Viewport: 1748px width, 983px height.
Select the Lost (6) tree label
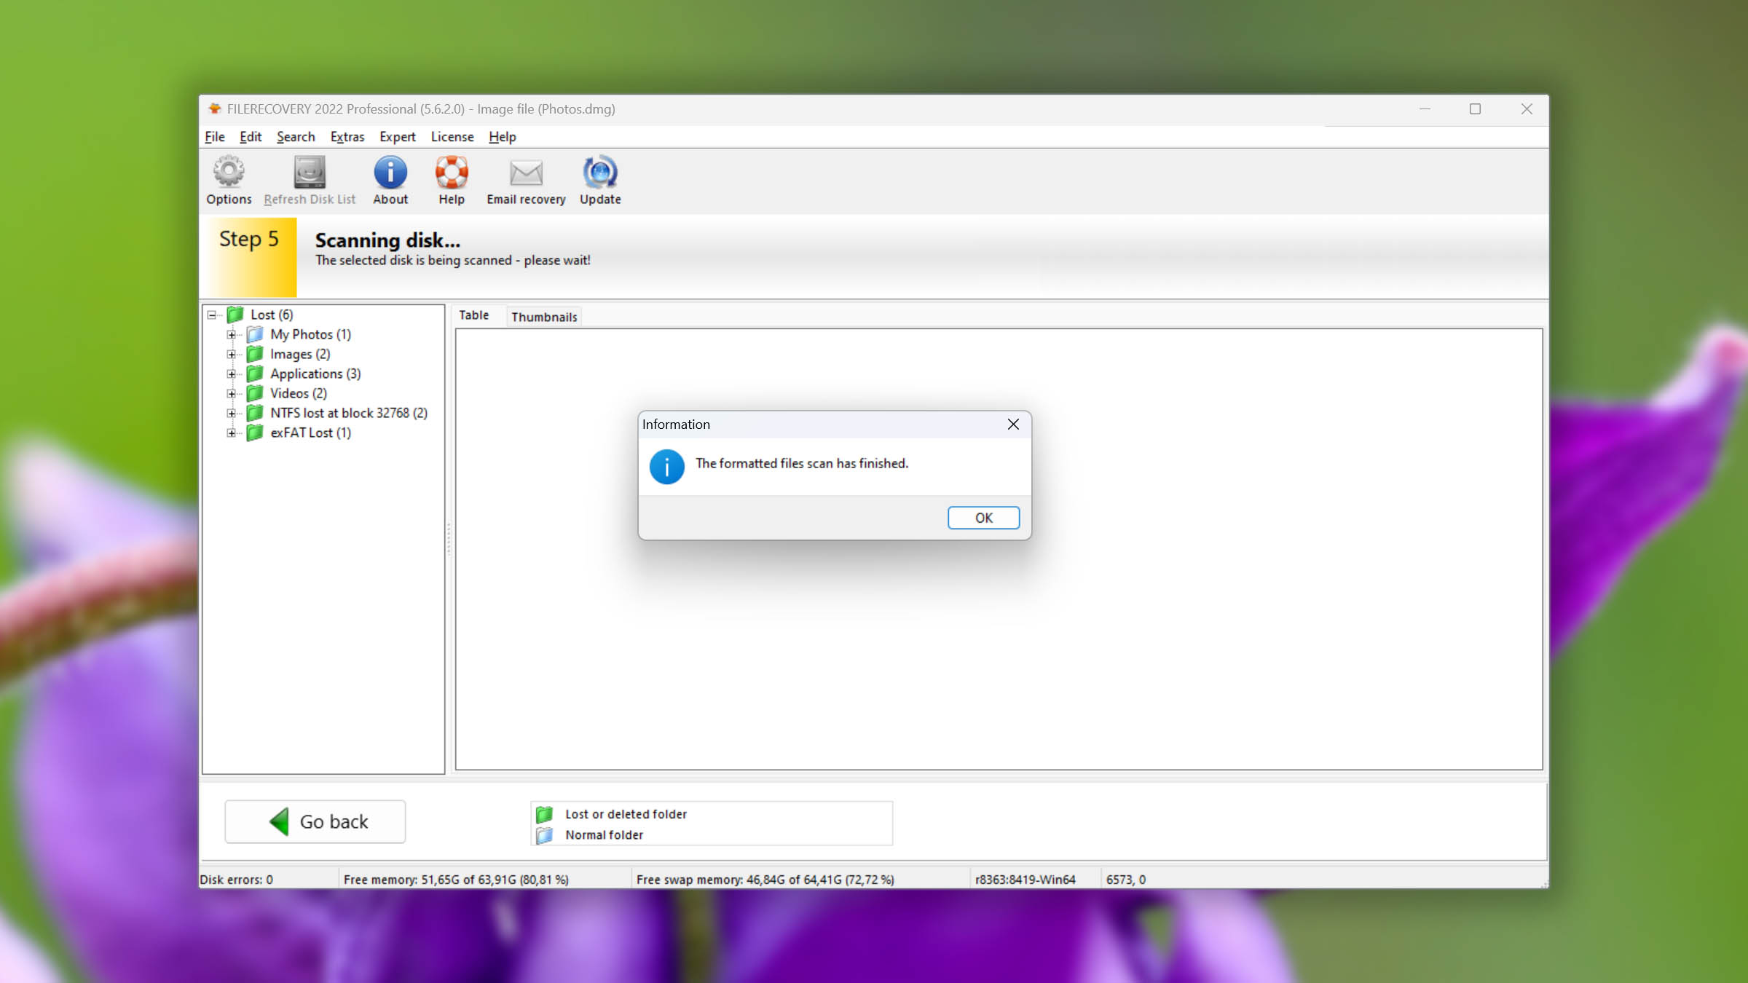coord(272,315)
